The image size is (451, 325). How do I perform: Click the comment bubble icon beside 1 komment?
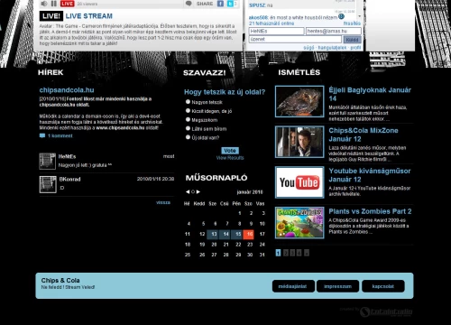click(42, 135)
